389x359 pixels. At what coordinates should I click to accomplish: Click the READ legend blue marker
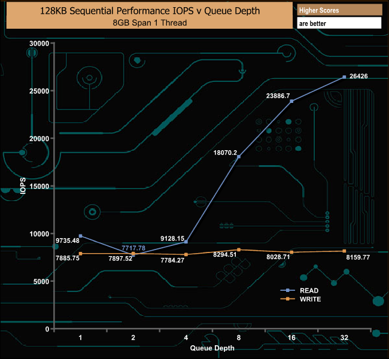(x=287, y=290)
